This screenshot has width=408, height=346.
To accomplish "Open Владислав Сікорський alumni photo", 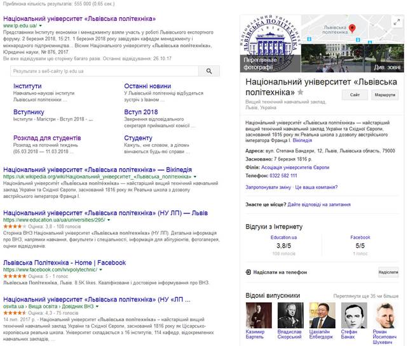I will pyautogui.click(x=290, y=316).
